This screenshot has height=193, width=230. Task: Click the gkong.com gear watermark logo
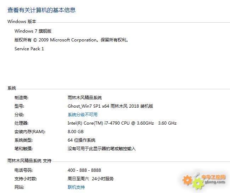(x=203, y=181)
